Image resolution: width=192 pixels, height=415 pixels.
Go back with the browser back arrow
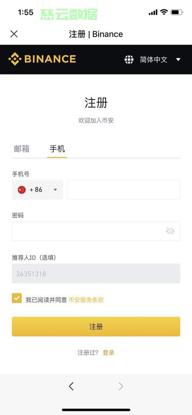tap(71, 387)
